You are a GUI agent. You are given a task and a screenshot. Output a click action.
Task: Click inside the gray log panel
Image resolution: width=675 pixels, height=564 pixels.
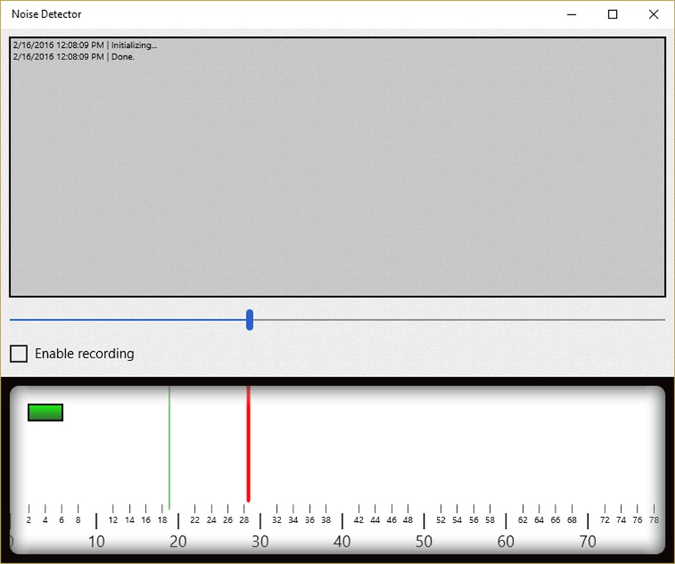[x=337, y=179]
